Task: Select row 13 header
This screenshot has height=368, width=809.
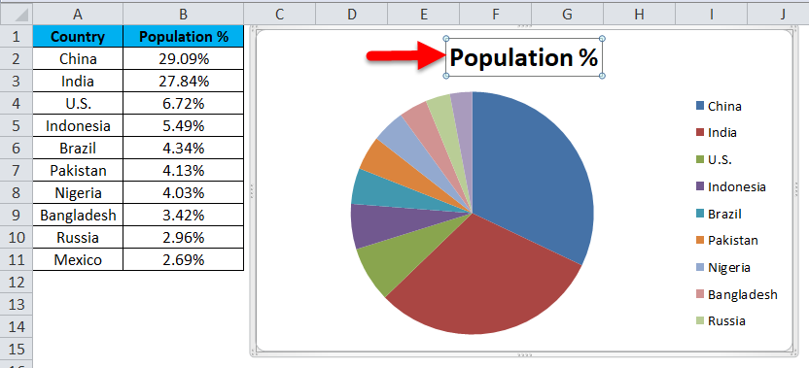Action: tap(16, 305)
